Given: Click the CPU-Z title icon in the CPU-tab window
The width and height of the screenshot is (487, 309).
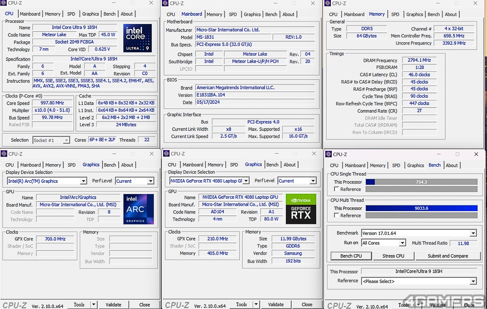Looking at the screenshot, I should tap(4, 3).
